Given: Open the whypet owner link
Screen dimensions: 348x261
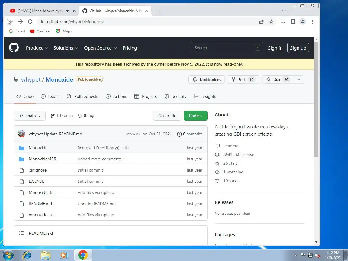Looking at the screenshot, I should [x=31, y=79].
